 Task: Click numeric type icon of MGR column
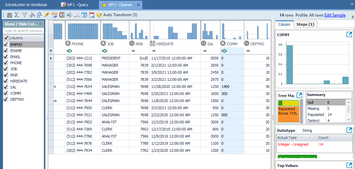pos(132,44)
